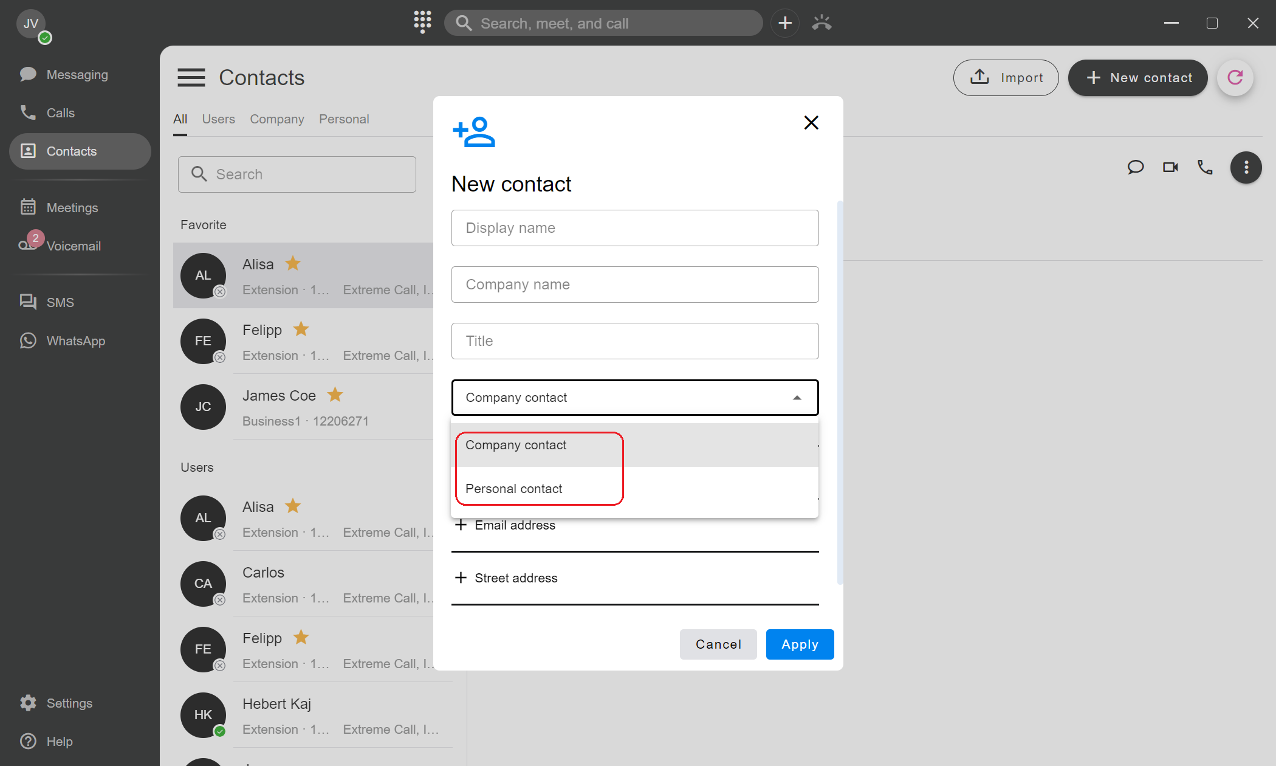Open the dial pad grid icon
Viewport: 1276px width, 766px height.
pyautogui.click(x=422, y=22)
